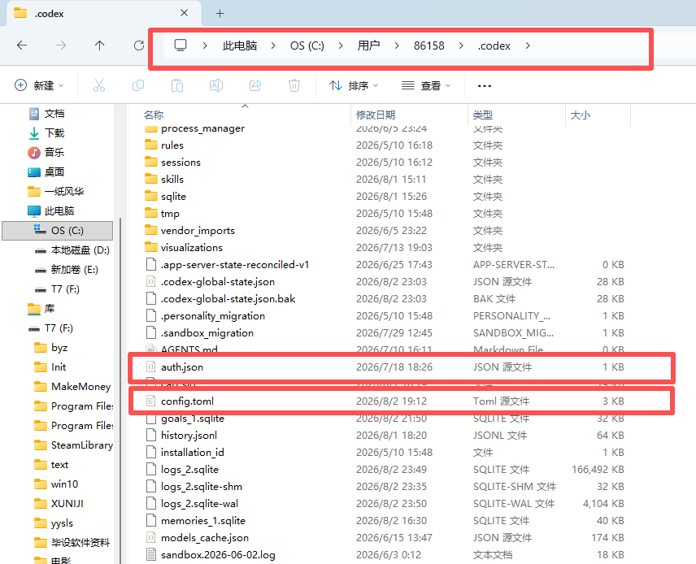Open 文档 in the navigation pane
Viewport: 696px width, 564px height.
tap(46, 114)
